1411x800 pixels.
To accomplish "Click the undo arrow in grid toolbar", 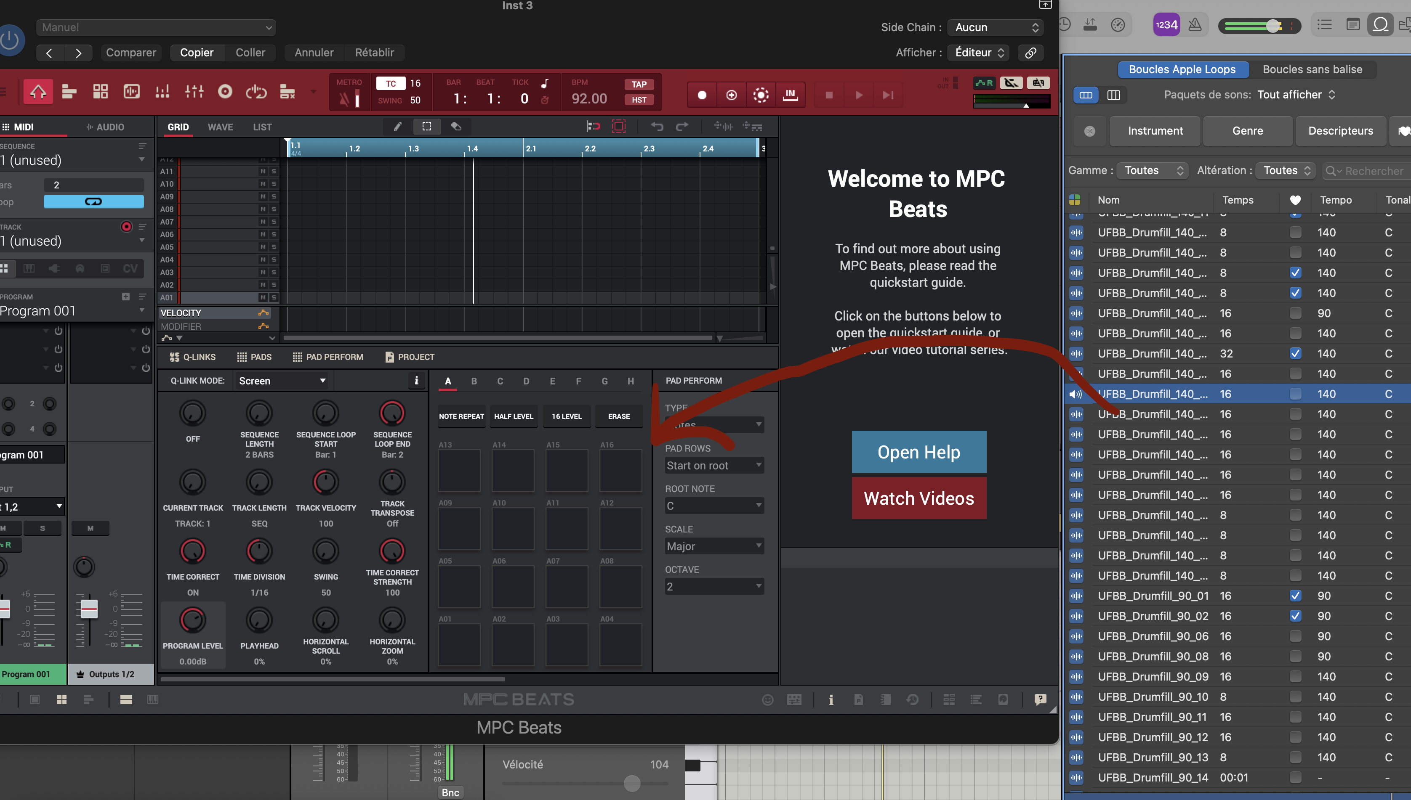I will 657,127.
